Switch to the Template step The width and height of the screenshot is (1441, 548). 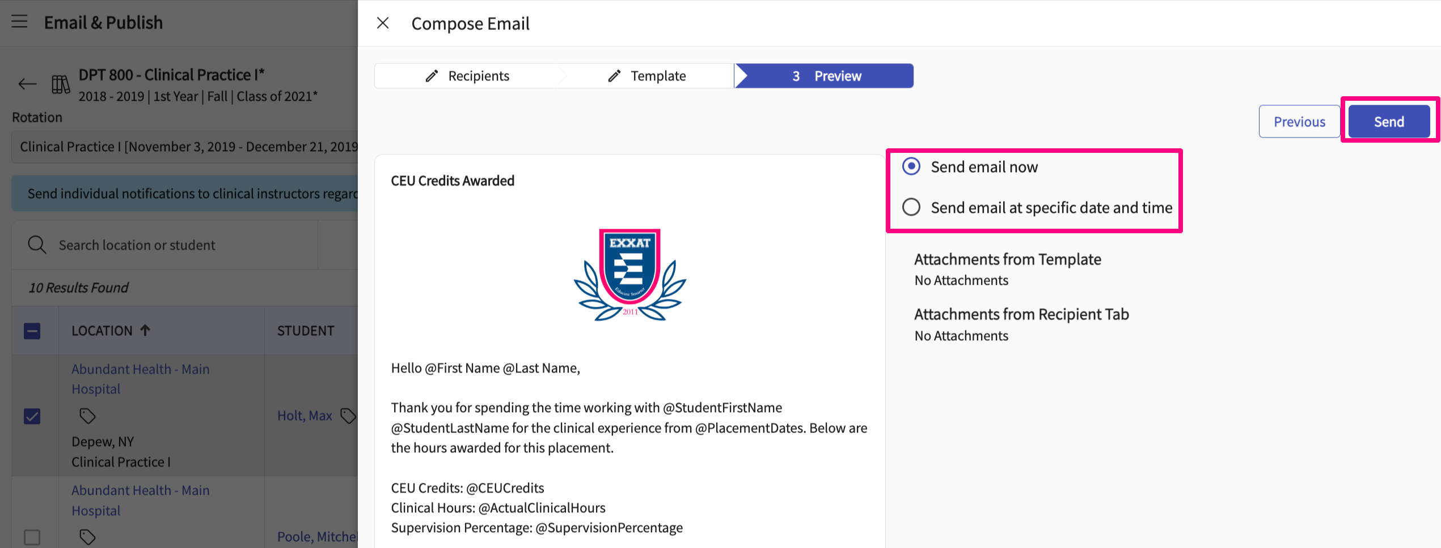tap(647, 76)
